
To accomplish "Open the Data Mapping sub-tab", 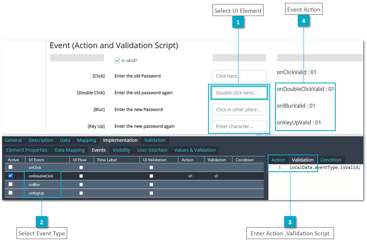I will (70, 150).
